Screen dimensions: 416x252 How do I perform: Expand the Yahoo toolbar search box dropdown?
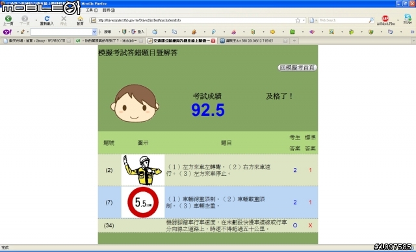point(94,32)
